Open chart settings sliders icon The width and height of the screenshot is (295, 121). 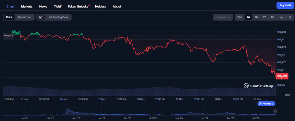(x=290, y=17)
